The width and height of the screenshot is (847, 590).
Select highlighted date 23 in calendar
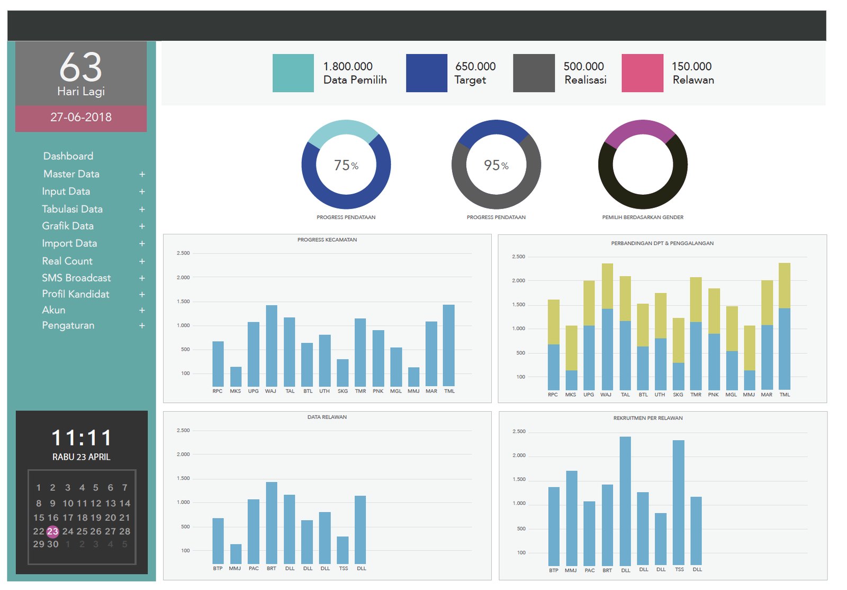point(52,531)
